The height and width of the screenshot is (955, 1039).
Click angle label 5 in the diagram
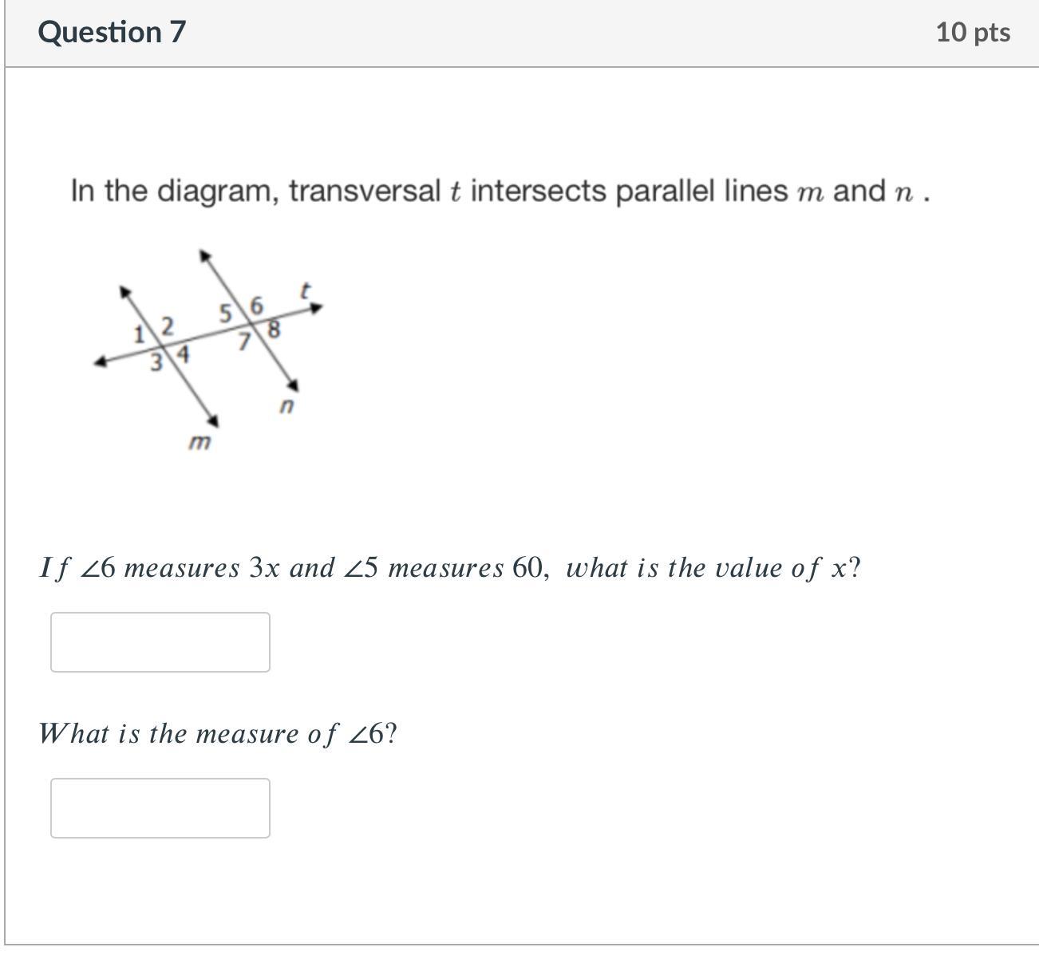[x=227, y=312]
